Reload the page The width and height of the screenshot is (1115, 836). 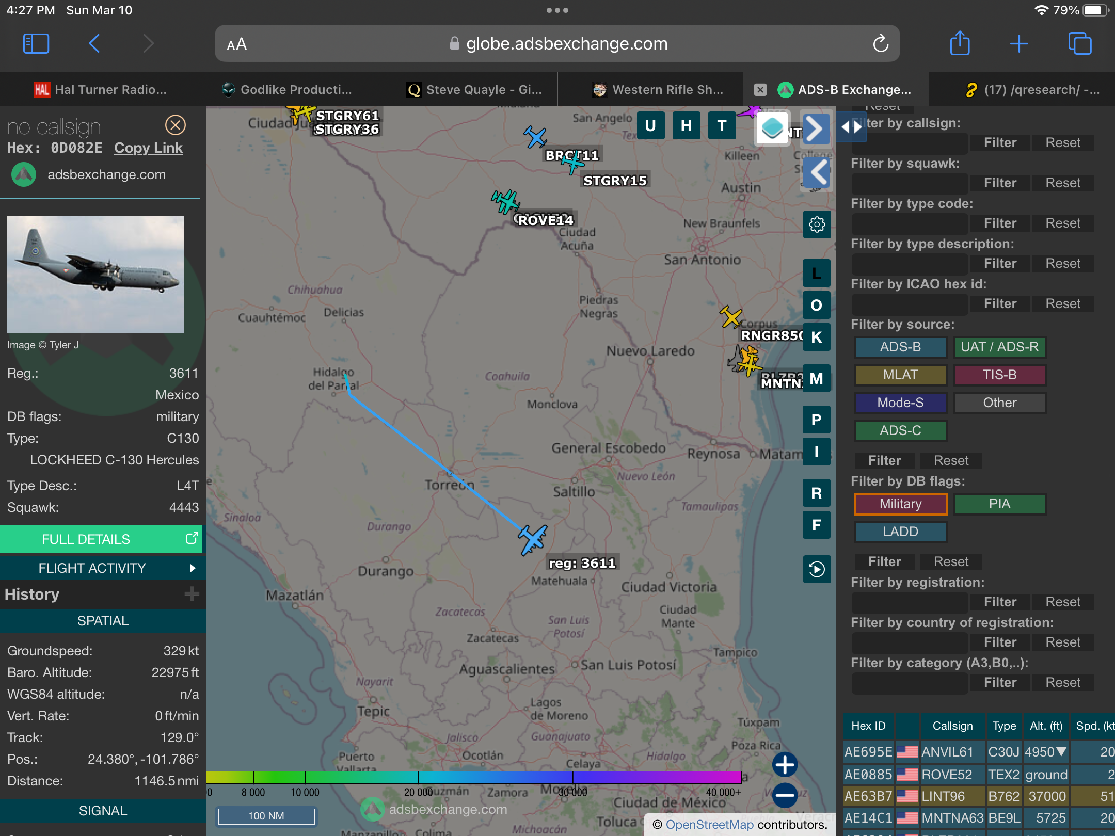point(881,44)
